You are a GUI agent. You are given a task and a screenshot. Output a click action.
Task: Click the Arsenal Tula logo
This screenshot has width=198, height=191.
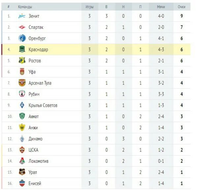click(22, 83)
